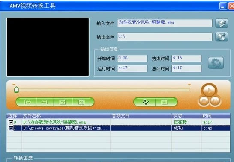The width and height of the screenshot is (234, 162).
Task: Open the input file browse folder icon
Action: pyautogui.click(x=222, y=23)
